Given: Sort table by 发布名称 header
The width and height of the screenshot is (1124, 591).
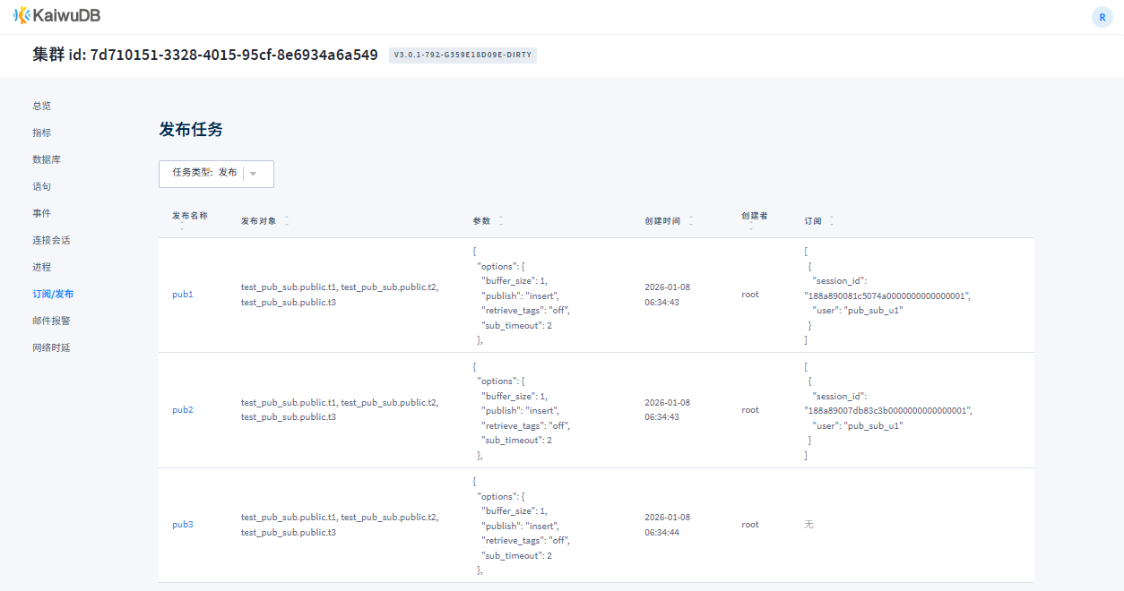Looking at the screenshot, I should [x=189, y=216].
